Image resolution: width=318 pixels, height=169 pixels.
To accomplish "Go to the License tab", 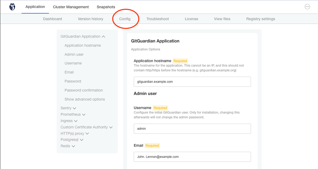I will pos(191,19).
